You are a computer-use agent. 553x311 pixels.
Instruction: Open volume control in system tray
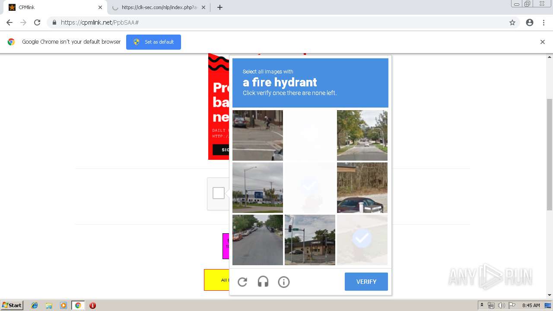point(501,305)
